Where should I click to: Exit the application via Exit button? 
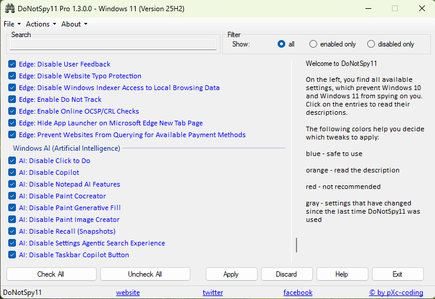(x=397, y=274)
